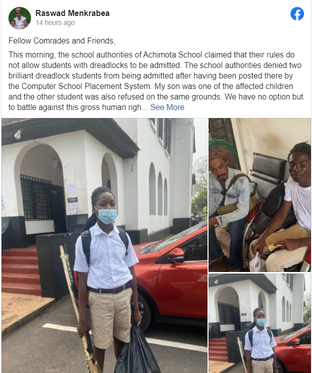Click the black office chair in the photo
312x373 pixels.
[x=268, y=176]
